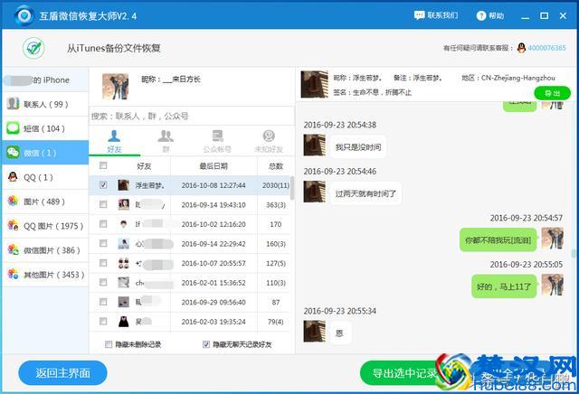Open QQ图片 (1975) category
Viewport: 579px width, 394px height.
[x=45, y=226]
